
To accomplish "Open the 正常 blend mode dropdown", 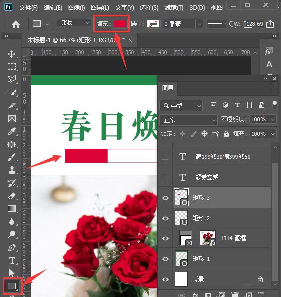I will (189, 120).
